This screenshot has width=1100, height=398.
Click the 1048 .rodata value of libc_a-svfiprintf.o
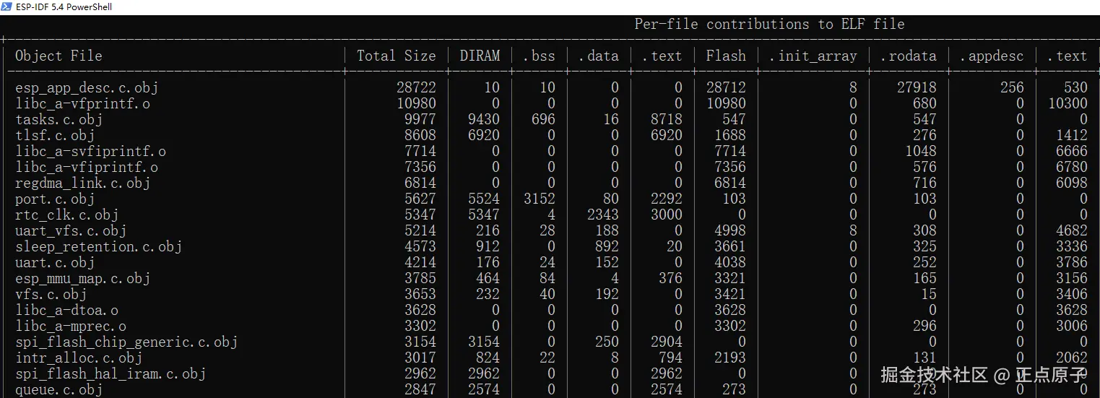920,151
